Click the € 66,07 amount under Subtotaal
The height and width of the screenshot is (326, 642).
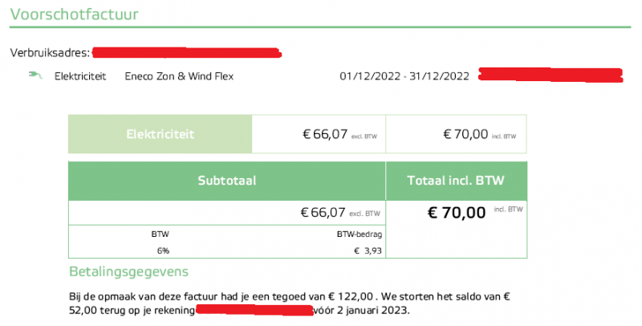323,213
